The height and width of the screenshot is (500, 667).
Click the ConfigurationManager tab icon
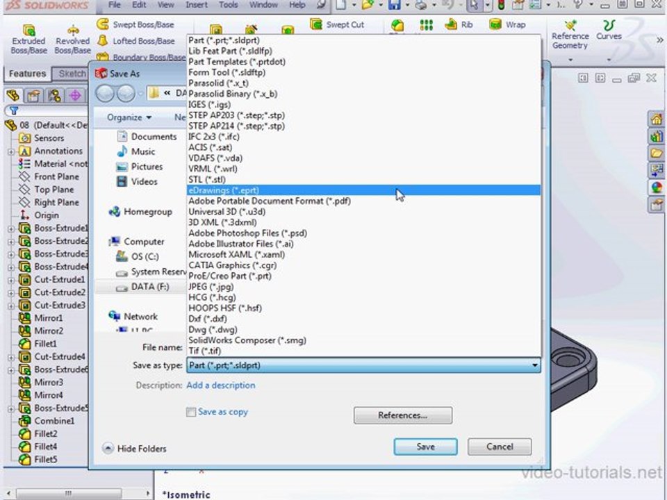[54, 95]
